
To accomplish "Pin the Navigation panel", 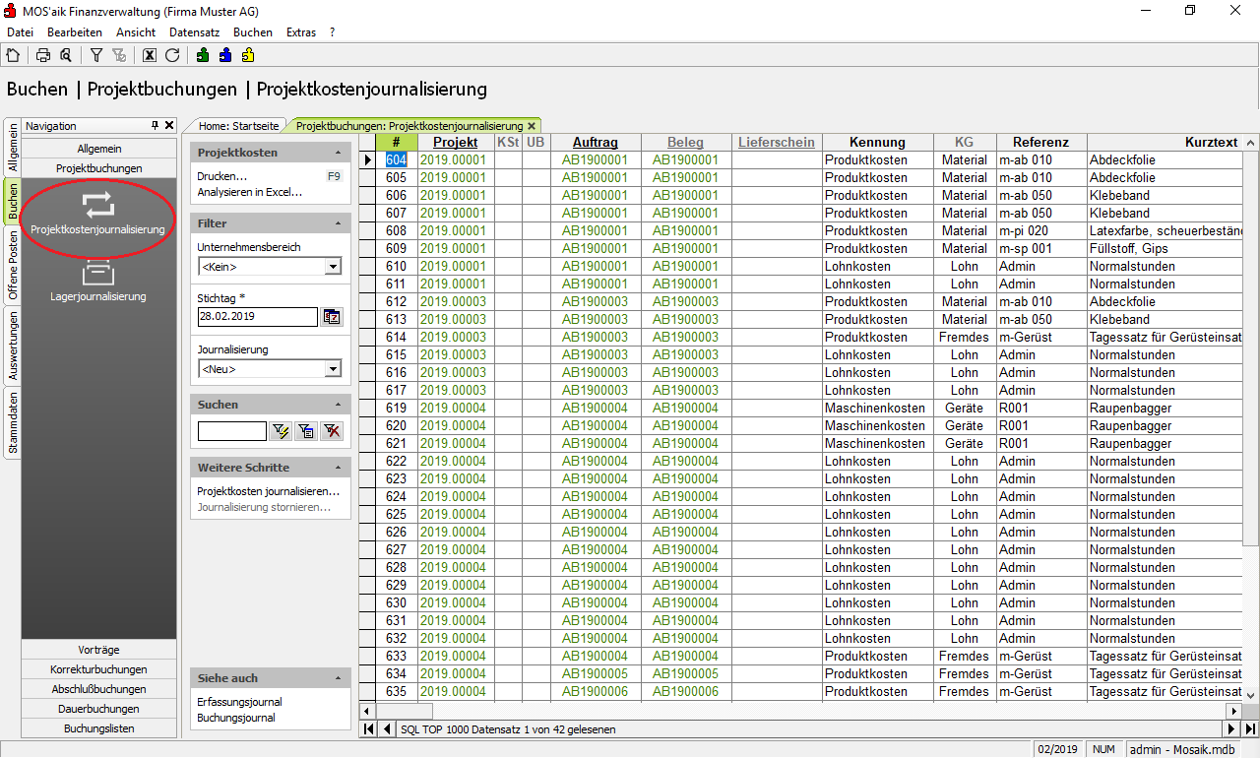I will tap(155, 126).
